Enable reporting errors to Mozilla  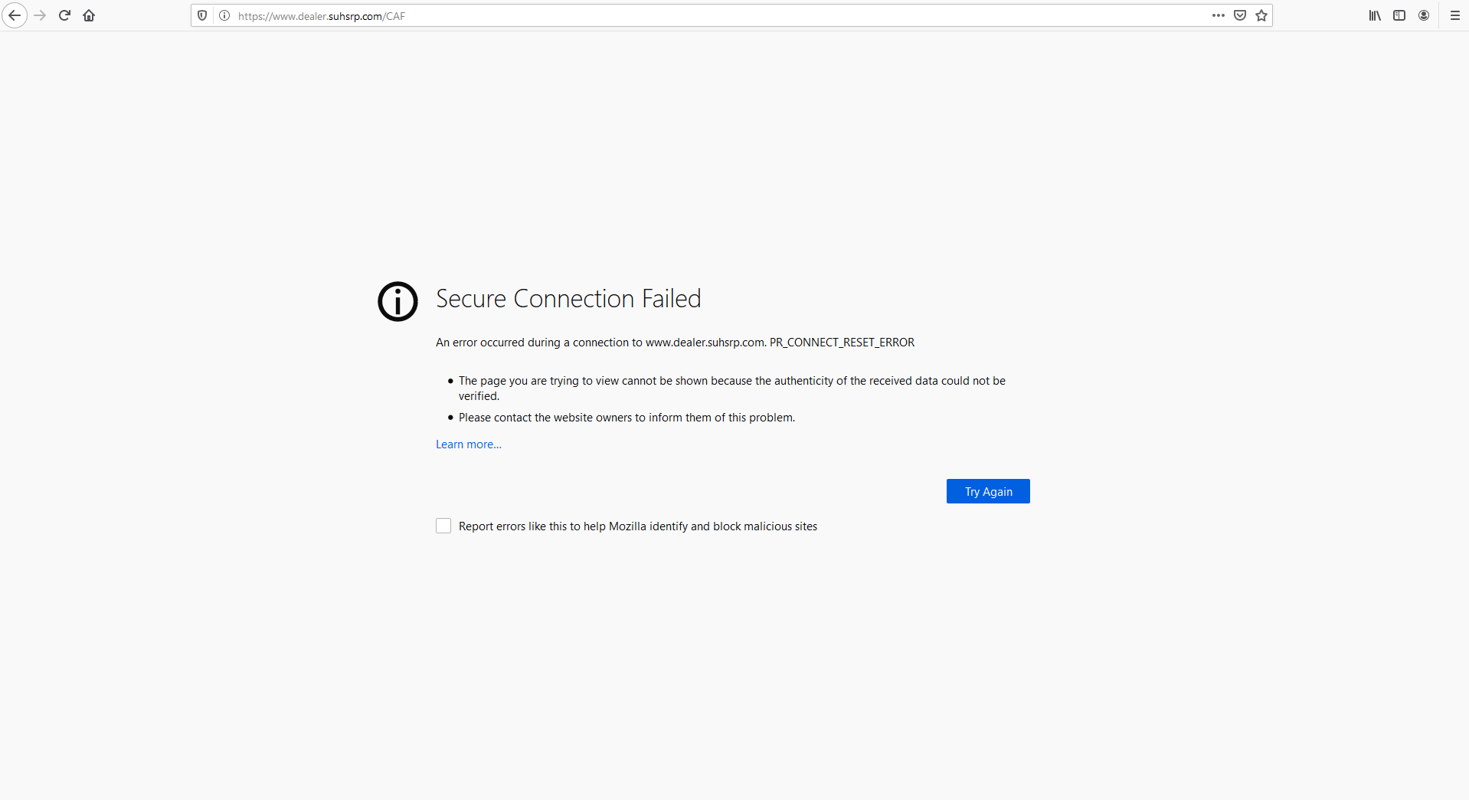(x=443, y=526)
